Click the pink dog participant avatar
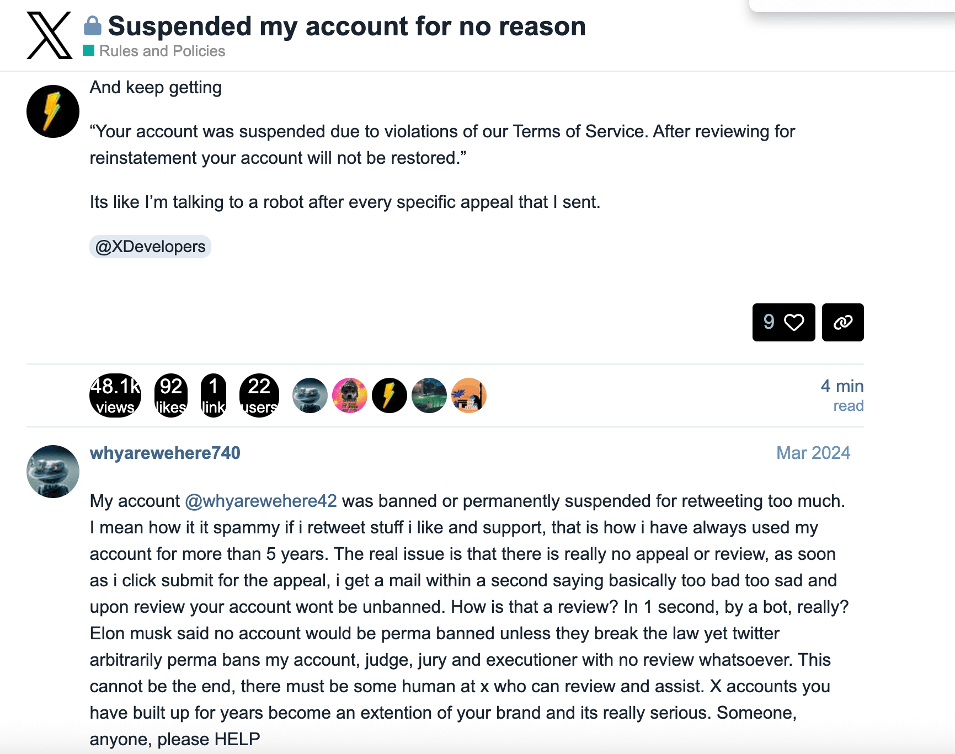Viewport: 955px width, 754px height. coord(350,395)
